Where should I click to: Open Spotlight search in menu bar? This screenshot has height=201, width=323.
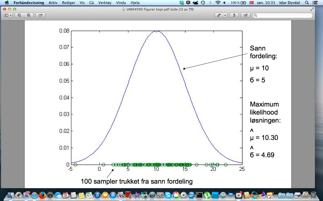pyautogui.click(x=307, y=3)
